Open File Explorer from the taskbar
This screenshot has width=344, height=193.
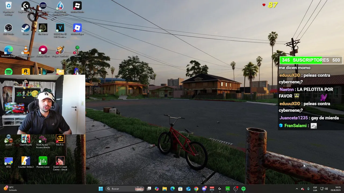pos(164,189)
